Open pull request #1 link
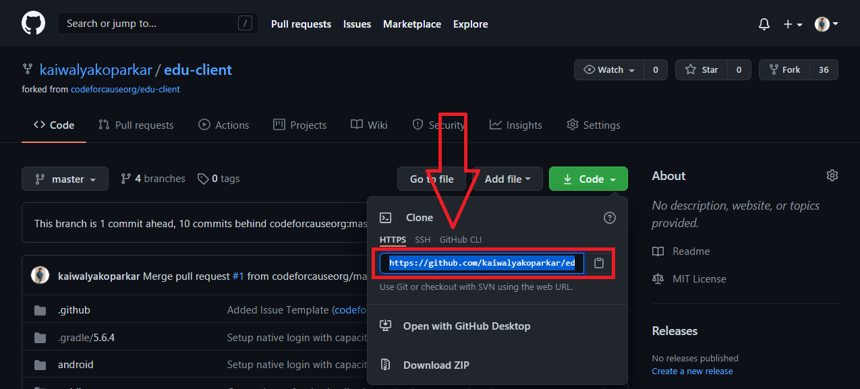Viewport: 860px width, 389px height. (238, 276)
